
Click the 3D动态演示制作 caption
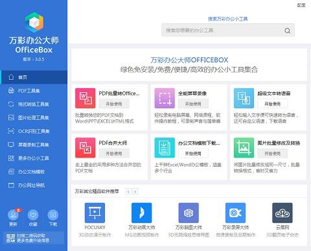(95, 235)
